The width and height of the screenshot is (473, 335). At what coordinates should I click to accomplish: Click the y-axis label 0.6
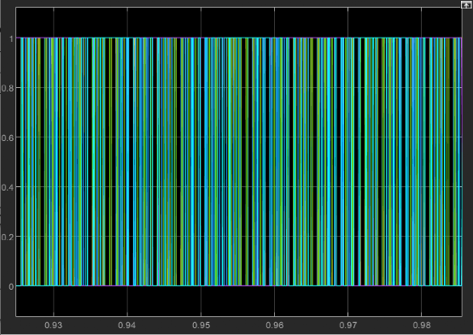point(8,138)
